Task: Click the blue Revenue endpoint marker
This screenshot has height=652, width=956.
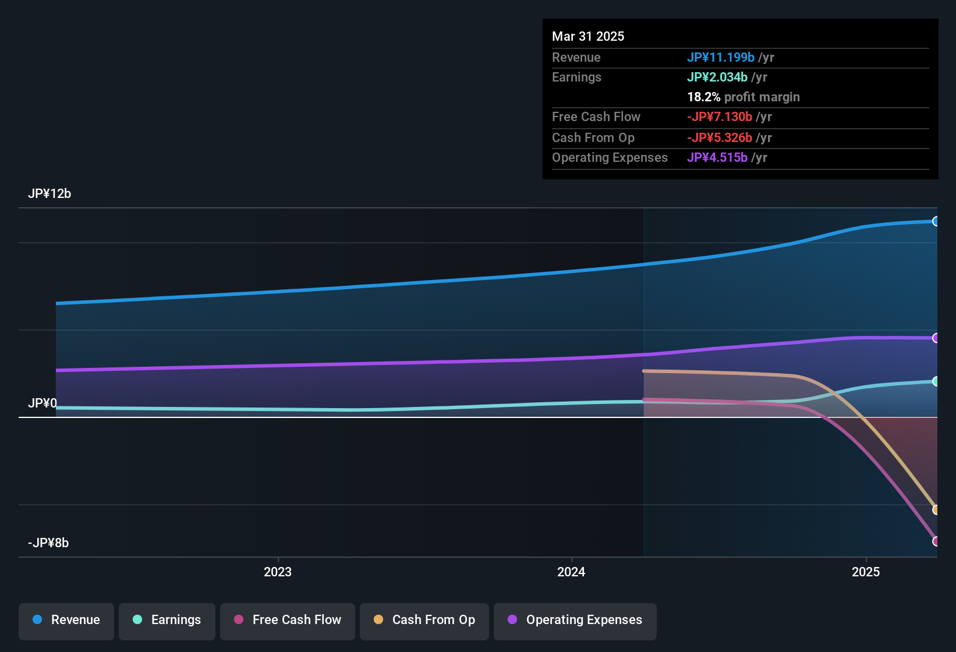Action: coord(936,221)
